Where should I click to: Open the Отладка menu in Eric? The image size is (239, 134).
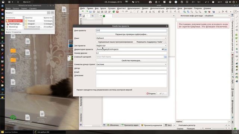[112, 8]
